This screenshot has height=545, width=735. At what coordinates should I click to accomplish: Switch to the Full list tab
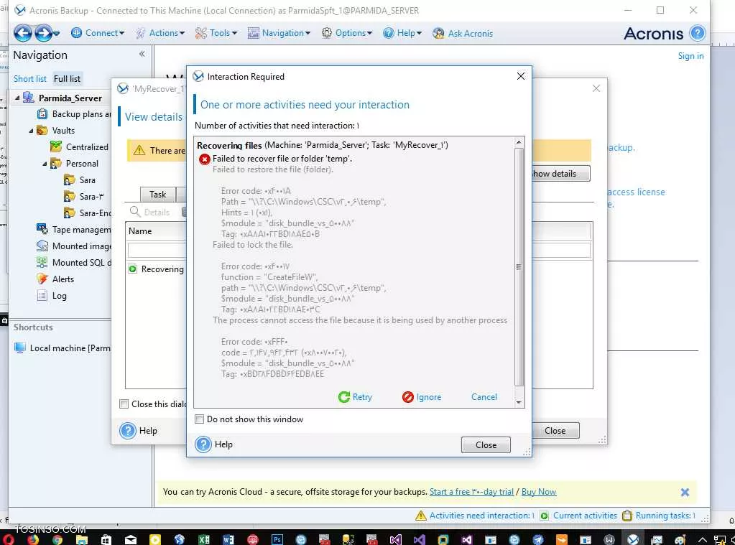click(67, 79)
